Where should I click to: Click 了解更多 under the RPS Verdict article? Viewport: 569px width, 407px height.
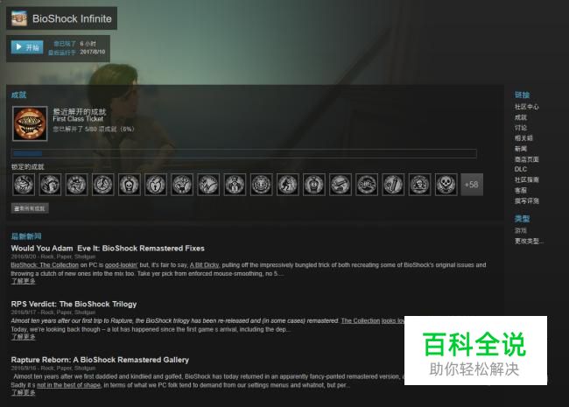click(24, 337)
